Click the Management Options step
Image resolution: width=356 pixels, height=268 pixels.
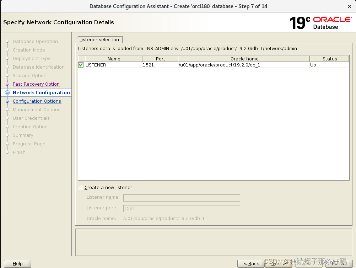coord(36,110)
